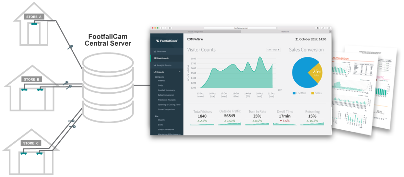Collapse the Reports section chevron
The height and width of the screenshot is (177, 404).
coord(180,72)
